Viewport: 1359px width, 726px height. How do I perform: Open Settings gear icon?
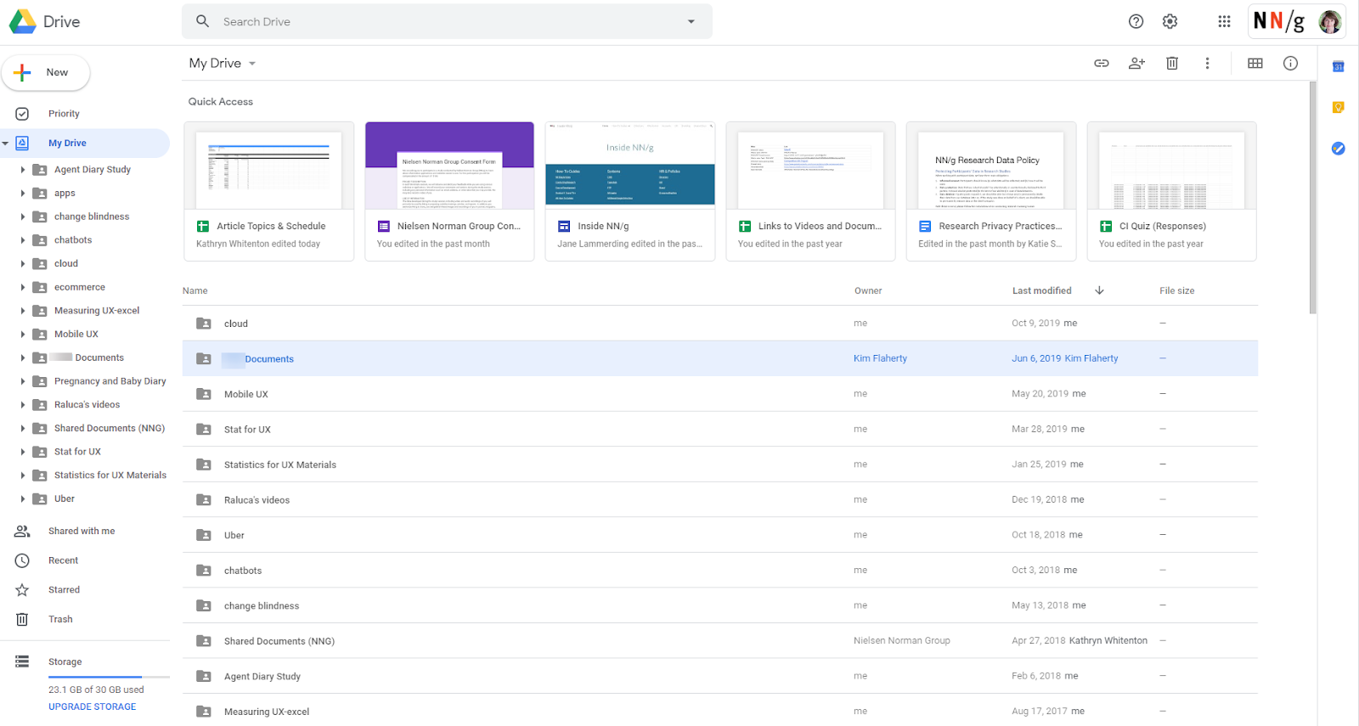1170,21
